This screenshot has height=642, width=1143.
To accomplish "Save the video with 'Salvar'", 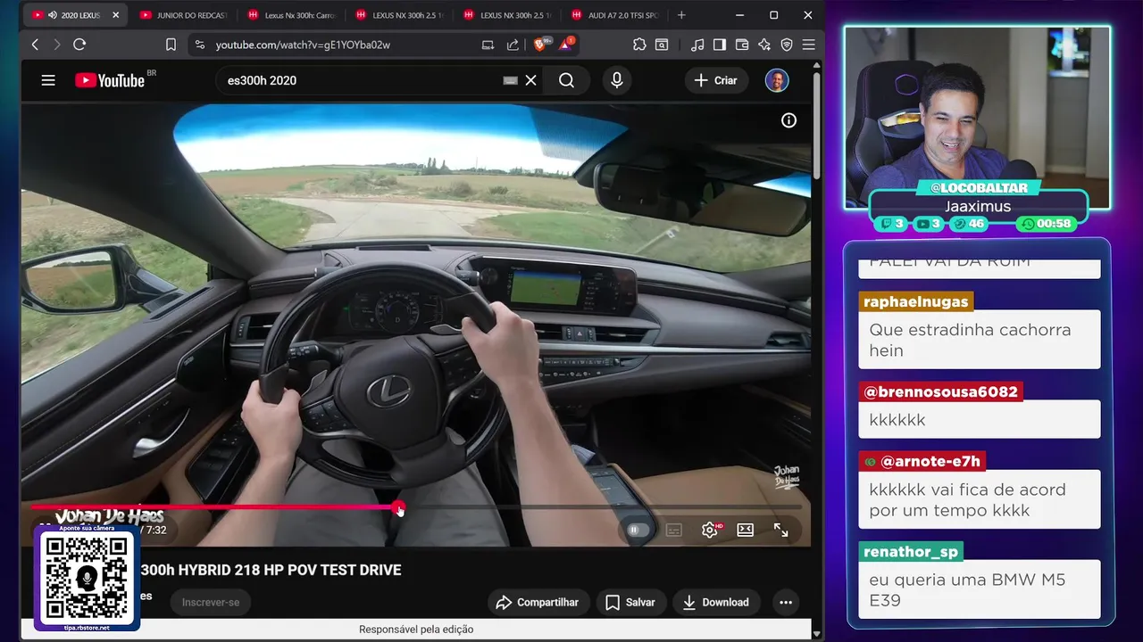I will pos(630,603).
